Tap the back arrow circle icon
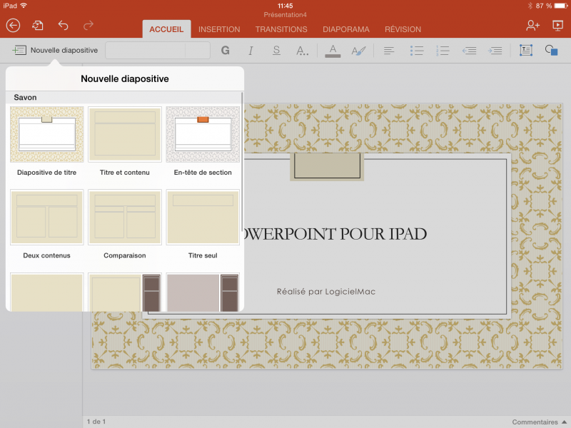The image size is (571, 428). (13, 26)
